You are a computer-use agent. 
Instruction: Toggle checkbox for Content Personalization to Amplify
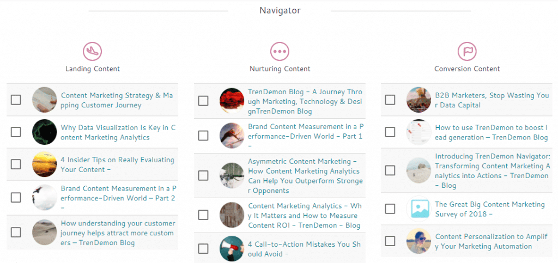390,241
